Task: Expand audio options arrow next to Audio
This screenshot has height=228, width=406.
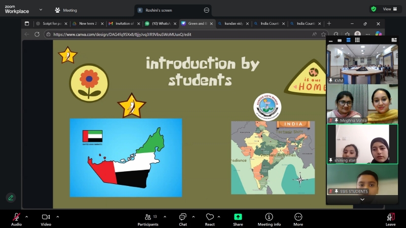Action: [x=26, y=216]
